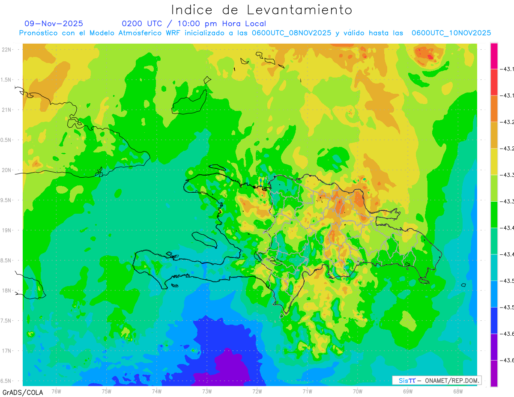Click the '70W' longitude label
This screenshot has height=397, width=514.
[358, 391]
